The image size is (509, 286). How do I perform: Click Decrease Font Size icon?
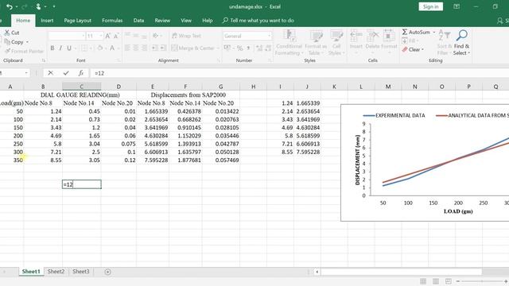[x=116, y=36]
